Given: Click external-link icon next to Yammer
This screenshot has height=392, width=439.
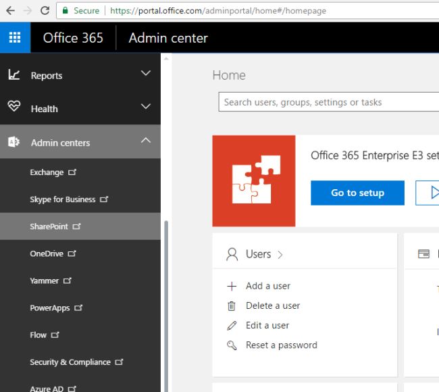Looking at the screenshot, I should (68, 280).
